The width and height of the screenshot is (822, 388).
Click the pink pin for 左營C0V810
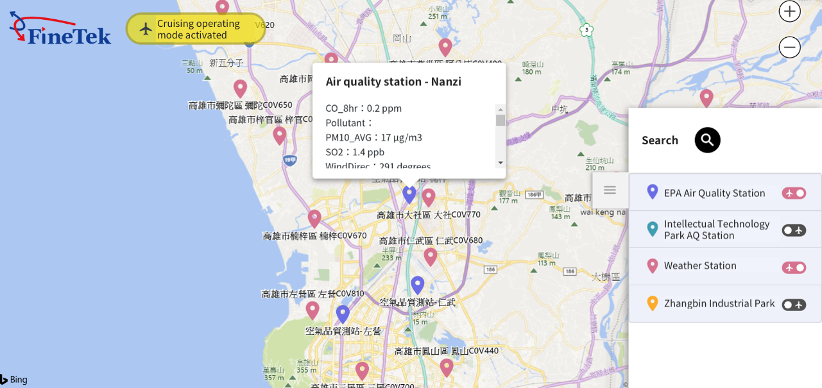tap(313, 310)
